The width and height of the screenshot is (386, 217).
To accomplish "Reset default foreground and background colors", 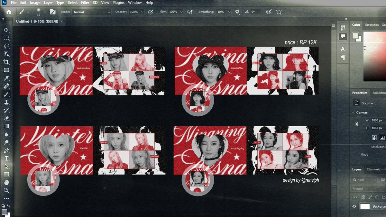I will (x=3, y=206).
